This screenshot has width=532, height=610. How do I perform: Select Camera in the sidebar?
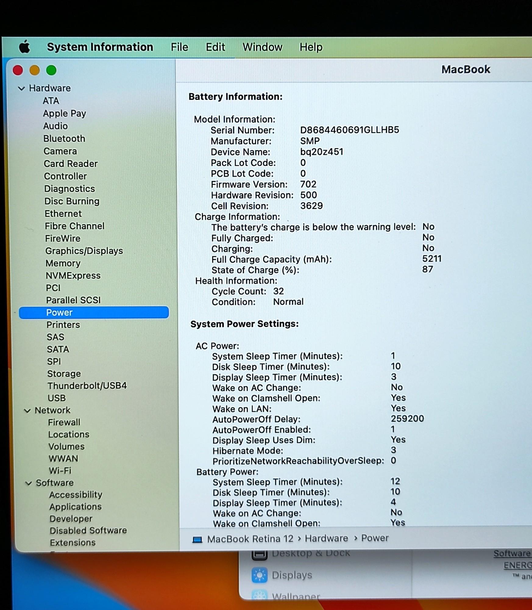(x=60, y=151)
